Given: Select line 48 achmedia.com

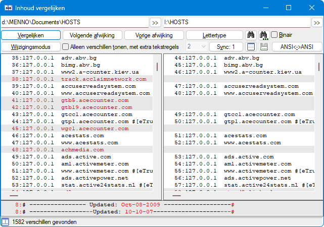Looking at the screenshot, I should (x=77, y=150).
